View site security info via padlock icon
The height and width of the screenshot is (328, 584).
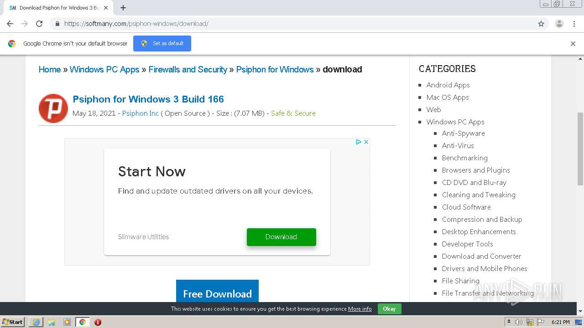(57, 24)
